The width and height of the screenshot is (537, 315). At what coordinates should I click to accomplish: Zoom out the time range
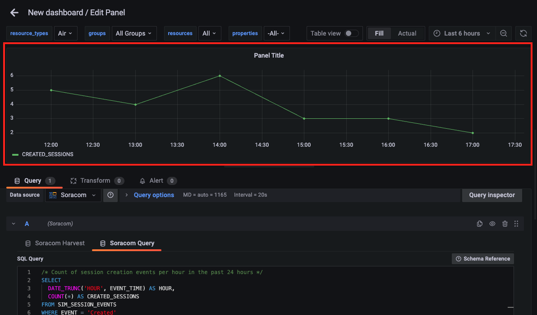[x=504, y=33]
